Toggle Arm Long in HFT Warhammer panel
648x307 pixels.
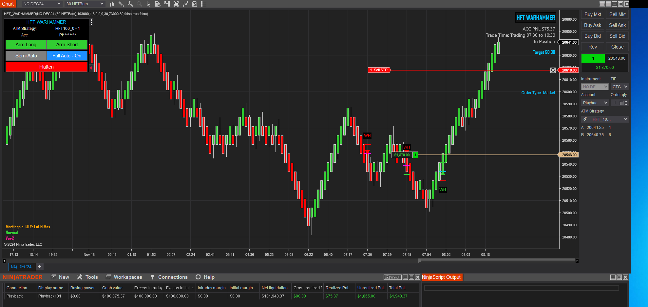[x=26, y=45]
